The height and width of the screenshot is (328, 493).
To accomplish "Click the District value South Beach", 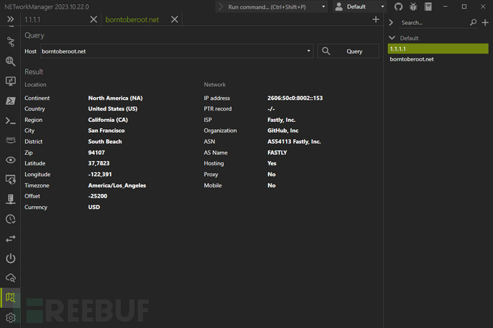I will click(x=105, y=142).
